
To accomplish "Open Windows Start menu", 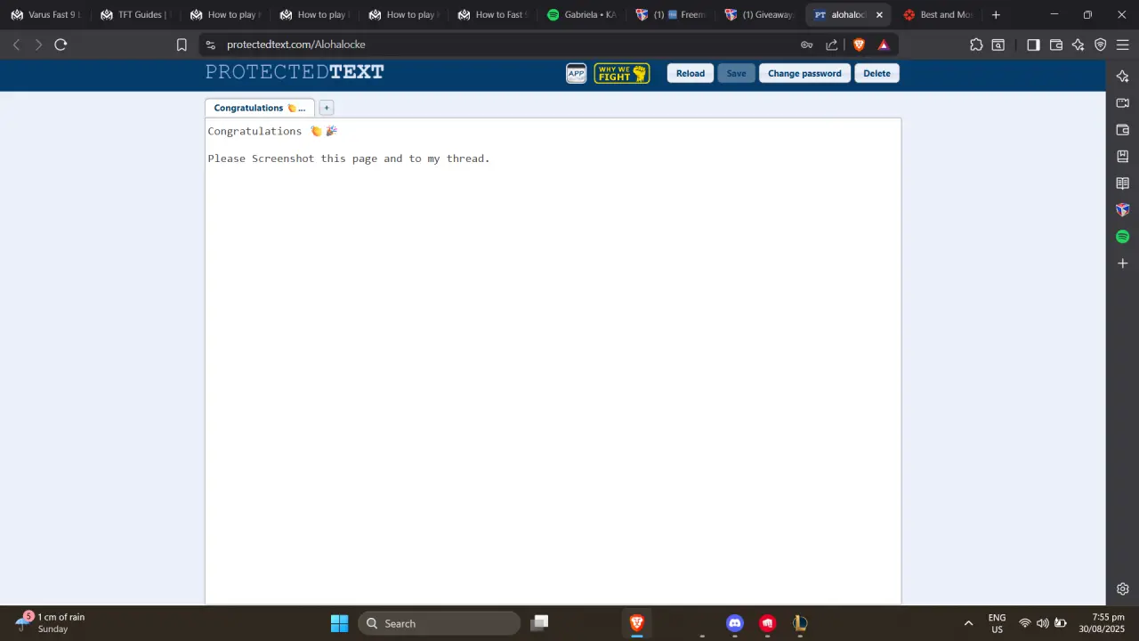I will (x=339, y=623).
